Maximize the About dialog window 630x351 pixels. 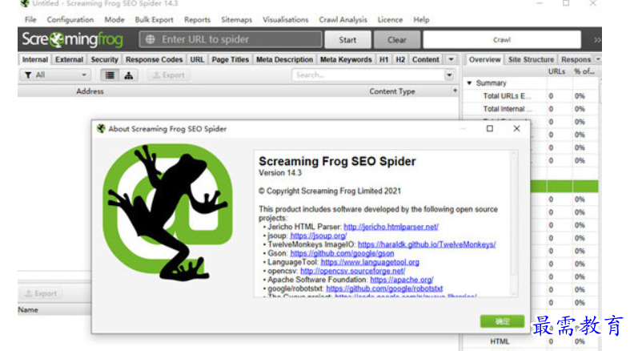[x=489, y=129]
